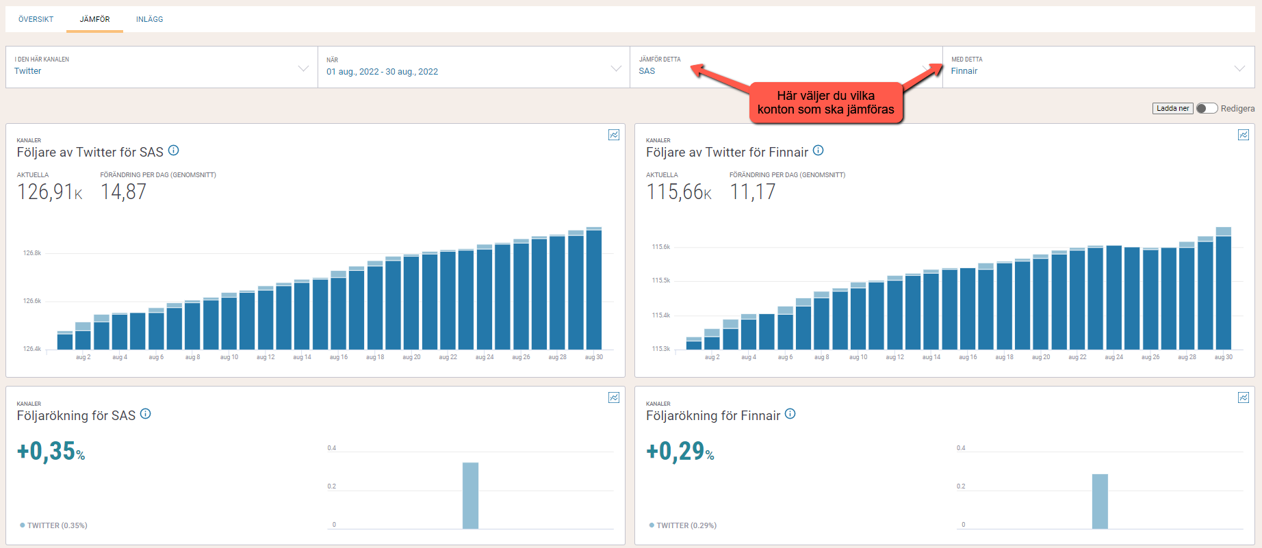Open the Med detta dropdown set to Finnair
Image resolution: width=1262 pixels, height=548 pixels.
1098,67
